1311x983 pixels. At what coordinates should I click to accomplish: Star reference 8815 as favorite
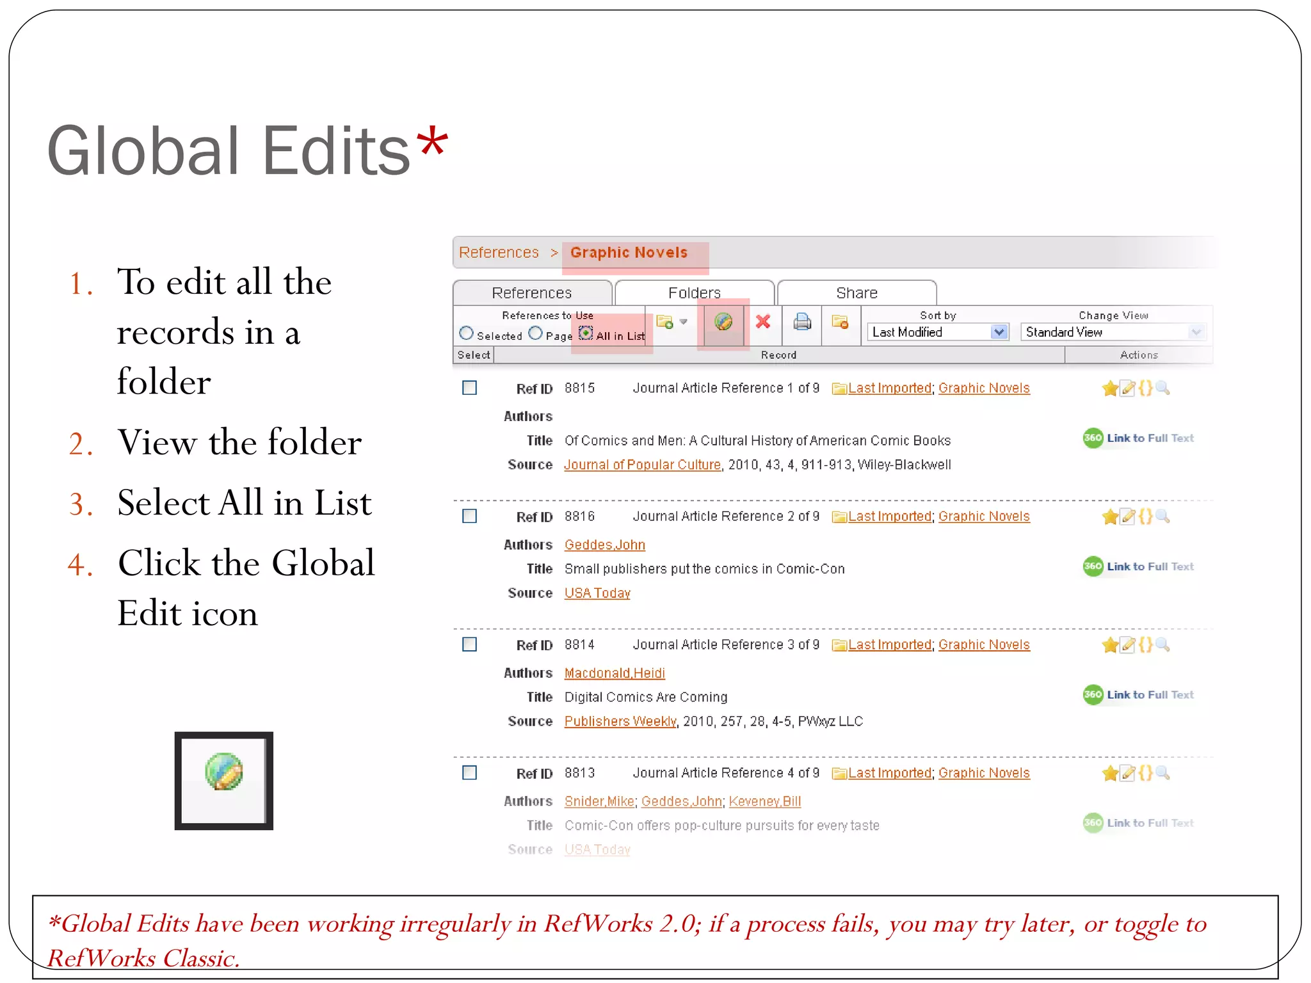(1110, 388)
